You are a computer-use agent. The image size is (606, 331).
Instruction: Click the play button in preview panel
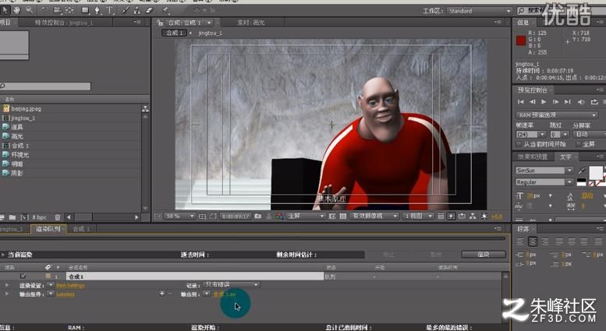(x=544, y=102)
